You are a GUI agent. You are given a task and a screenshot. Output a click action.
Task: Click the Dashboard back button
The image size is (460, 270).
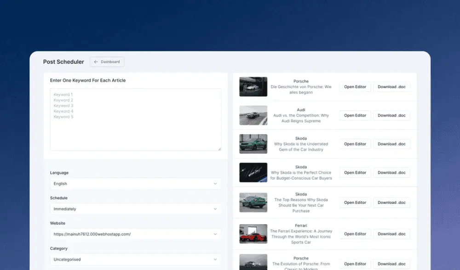[107, 62]
